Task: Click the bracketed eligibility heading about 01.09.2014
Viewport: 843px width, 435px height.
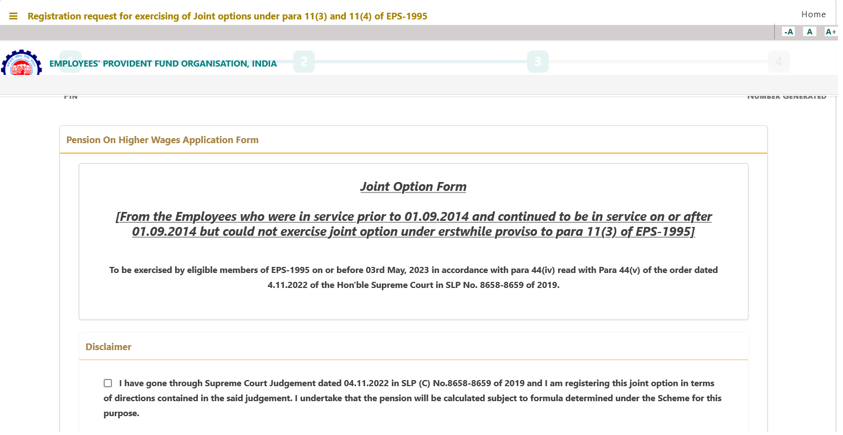Action: click(x=413, y=224)
